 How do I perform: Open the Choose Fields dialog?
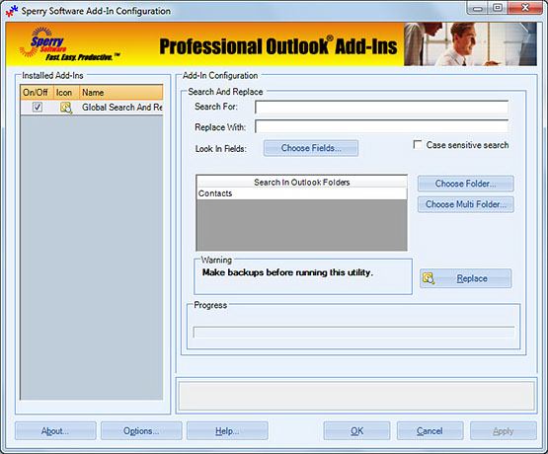click(x=311, y=148)
